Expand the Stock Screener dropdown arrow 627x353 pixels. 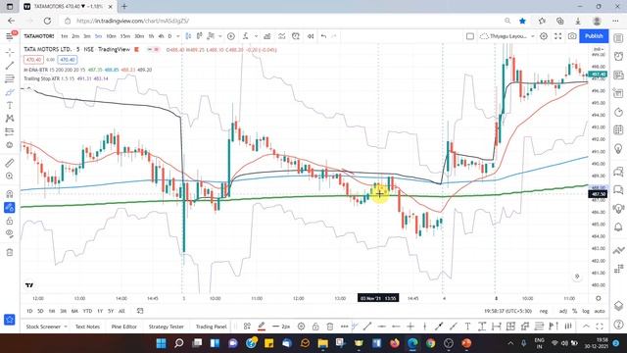(66, 327)
